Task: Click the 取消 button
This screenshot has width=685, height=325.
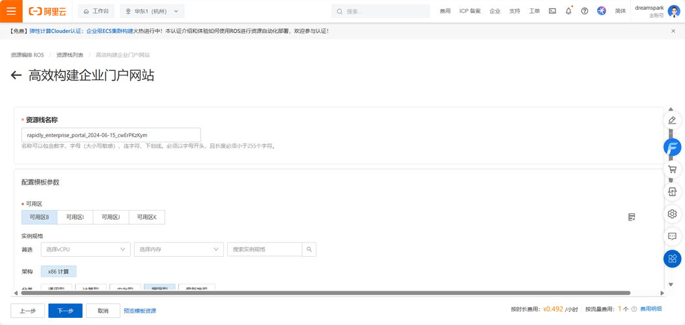Action: point(103,311)
